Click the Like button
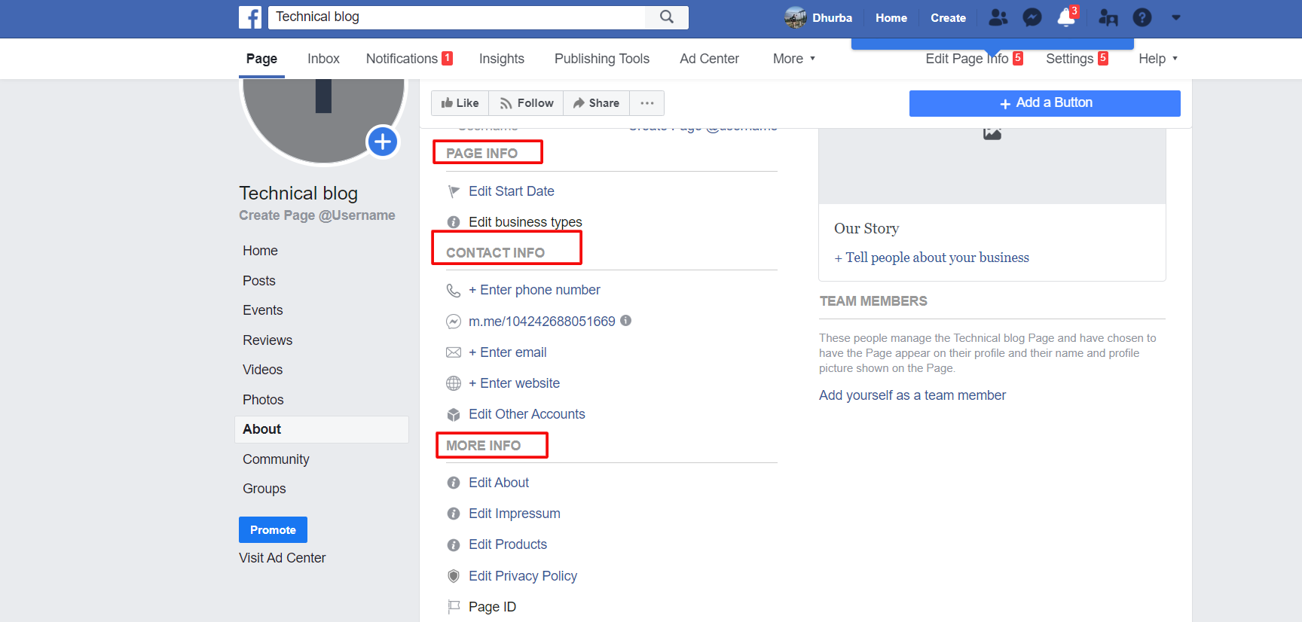This screenshot has height=622, width=1302. click(460, 103)
